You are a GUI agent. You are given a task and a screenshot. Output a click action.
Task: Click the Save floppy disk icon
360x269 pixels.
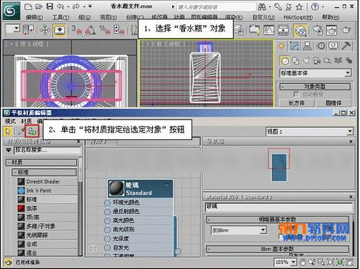49,6
